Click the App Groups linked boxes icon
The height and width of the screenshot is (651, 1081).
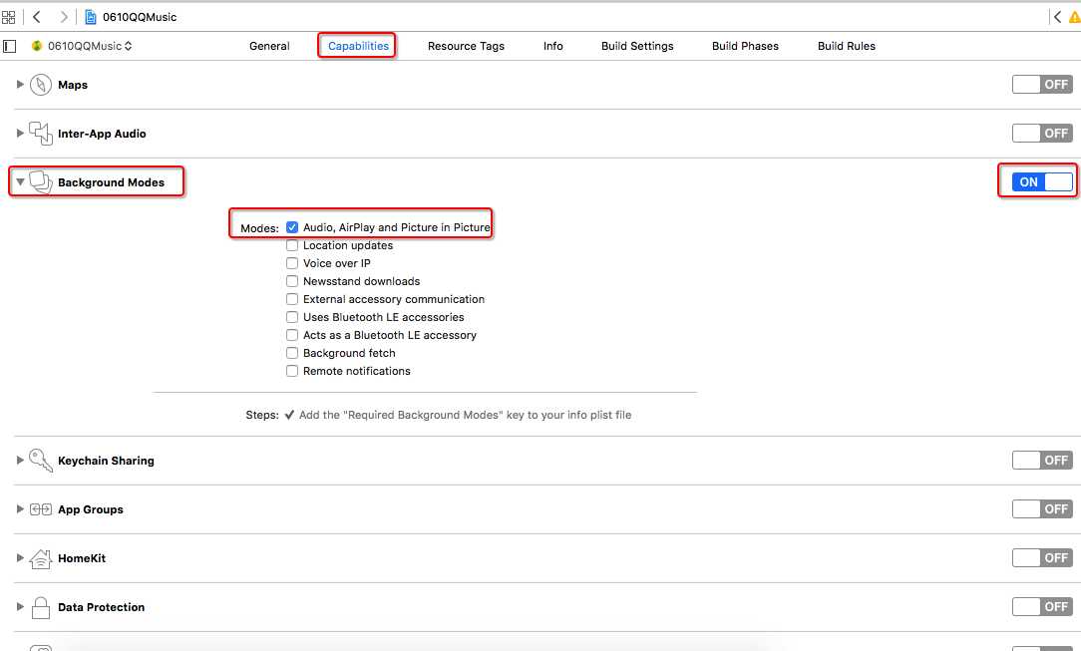41,509
